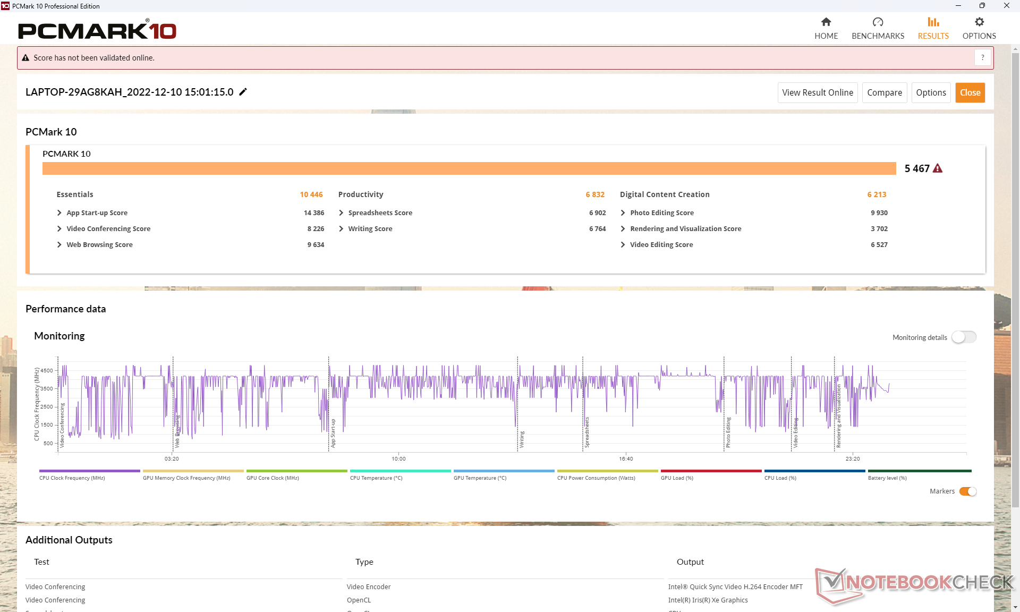The width and height of the screenshot is (1020, 612).
Task: Select GPU Load legend swatch
Action: point(711,471)
